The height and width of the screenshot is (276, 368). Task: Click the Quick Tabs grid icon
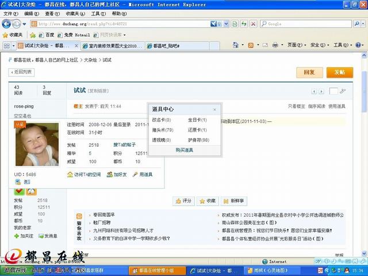(x=6, y=45)
